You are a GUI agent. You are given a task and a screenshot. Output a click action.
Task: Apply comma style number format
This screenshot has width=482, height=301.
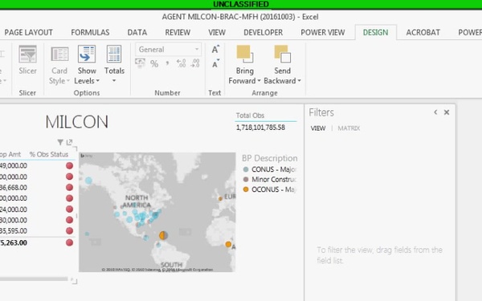point(167,63)
